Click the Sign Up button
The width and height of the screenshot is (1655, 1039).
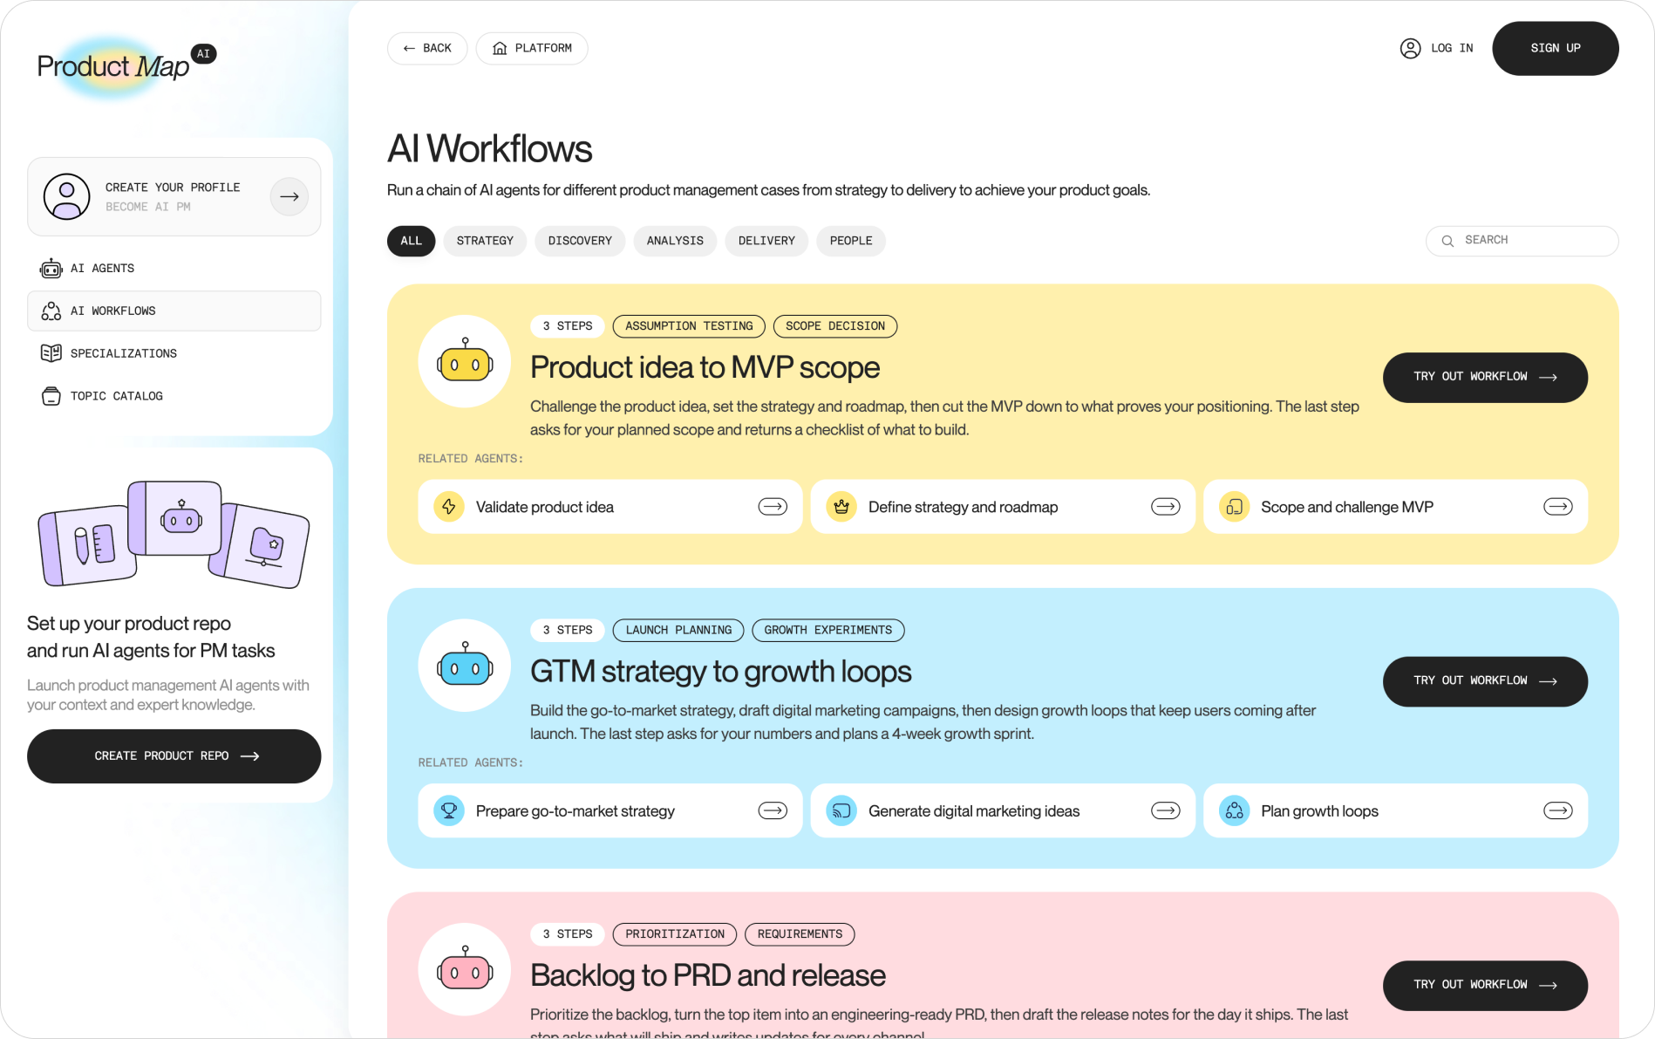(1556, 48)
